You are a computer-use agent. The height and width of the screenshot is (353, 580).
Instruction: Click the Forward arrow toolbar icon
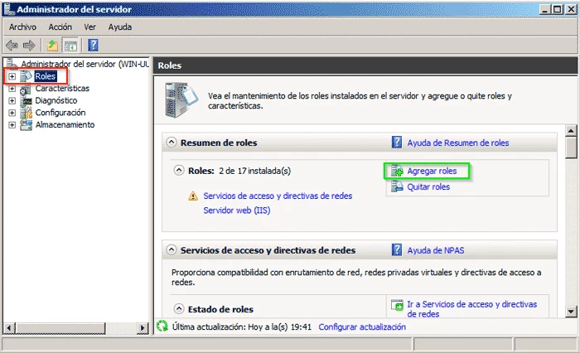pos(29,46)
